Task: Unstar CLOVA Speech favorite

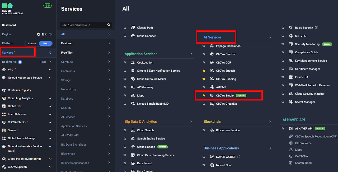Action: [204, 71]
